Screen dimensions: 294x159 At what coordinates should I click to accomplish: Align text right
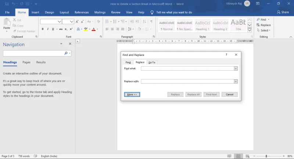118,29
